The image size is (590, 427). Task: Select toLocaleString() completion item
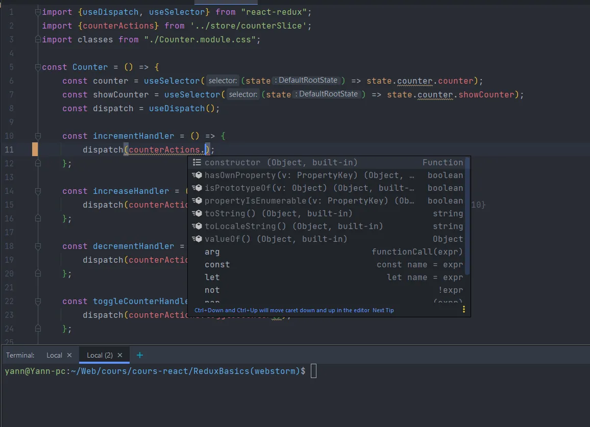coord(327,227)
